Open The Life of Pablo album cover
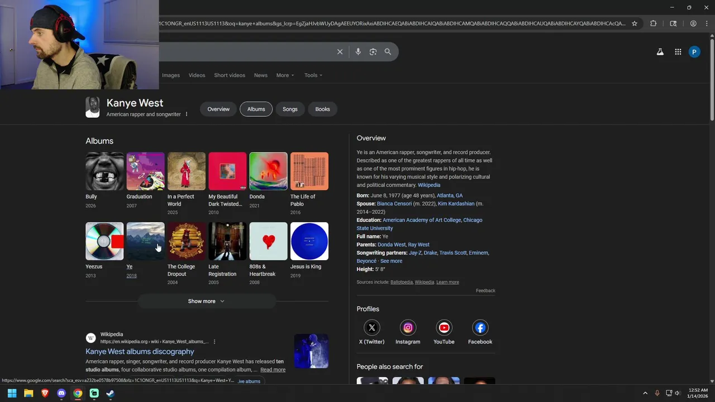 pos(309,171)
